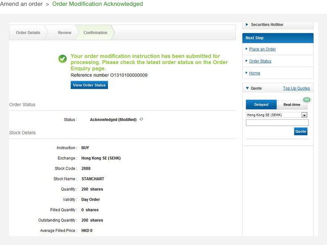Click the Acknowledged (Modified) status value
Viewport: 327px width, 245px height.
[113, 120]
